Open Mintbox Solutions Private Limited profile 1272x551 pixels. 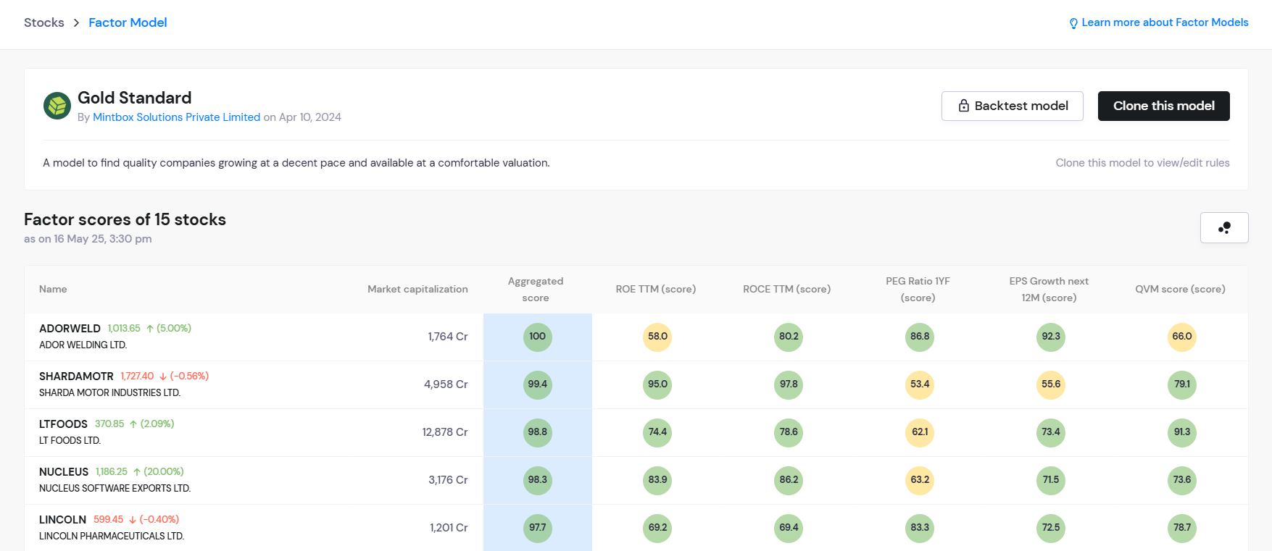coord(176,117)
